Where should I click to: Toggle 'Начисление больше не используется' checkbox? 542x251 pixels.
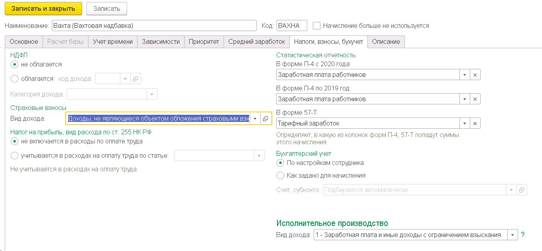point(317,26)
